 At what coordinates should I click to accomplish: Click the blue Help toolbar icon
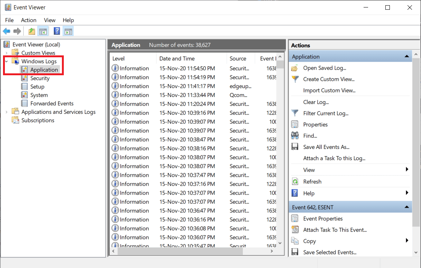pos(57,31)
